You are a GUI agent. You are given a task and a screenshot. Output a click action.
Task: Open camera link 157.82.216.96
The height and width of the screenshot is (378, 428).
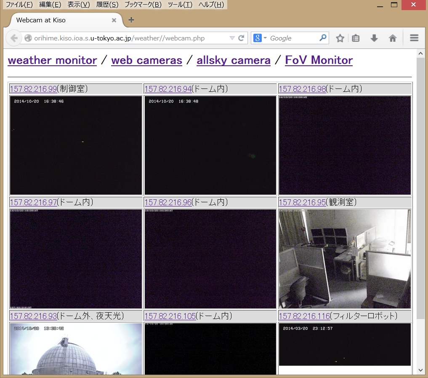pyautogui.click(x=168, y=202)
